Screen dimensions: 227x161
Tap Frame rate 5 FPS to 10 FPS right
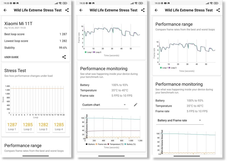[197, 111]
